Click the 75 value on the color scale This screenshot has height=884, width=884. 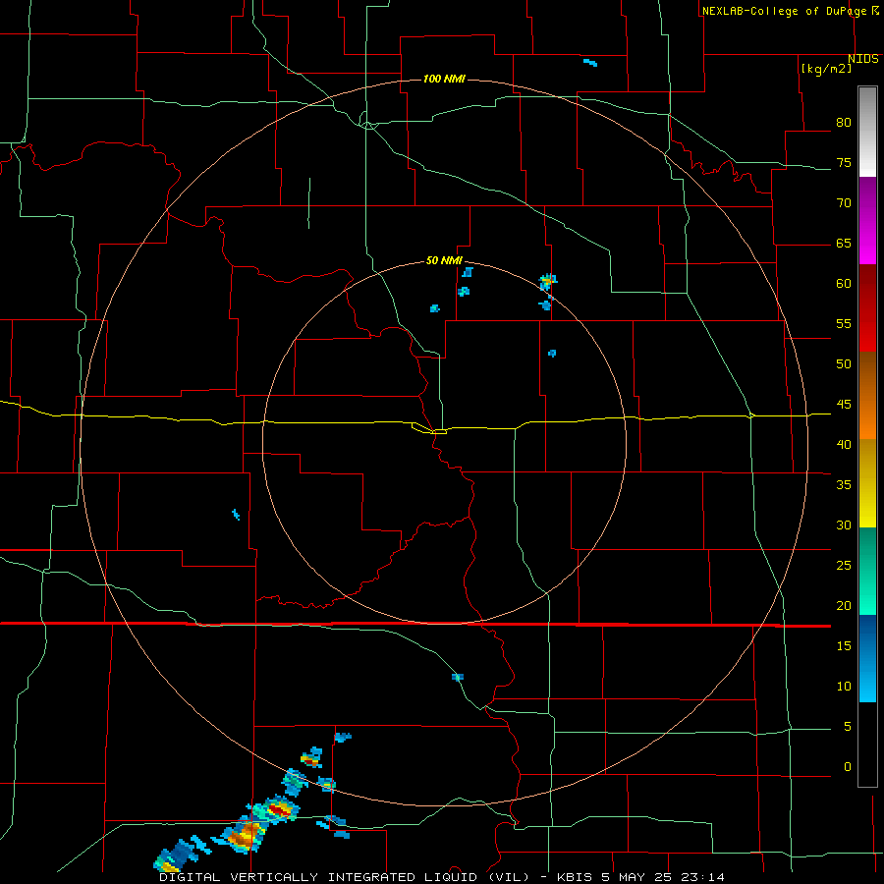(844, 162)
